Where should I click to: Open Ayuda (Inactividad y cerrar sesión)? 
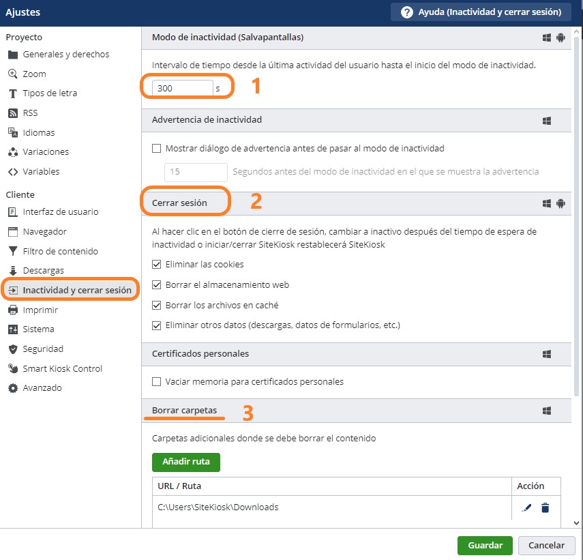tap(481, 12)
